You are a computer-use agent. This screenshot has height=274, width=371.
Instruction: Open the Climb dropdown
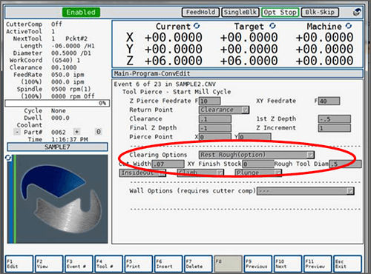click(200, 173)
